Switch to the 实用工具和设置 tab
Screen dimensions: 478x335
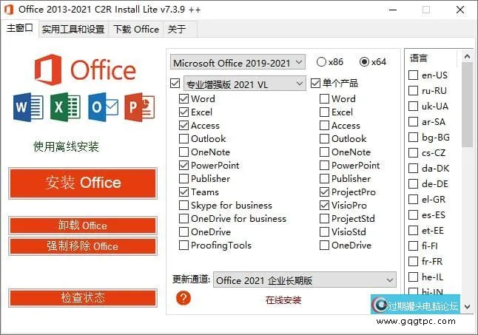click(73, 30)
